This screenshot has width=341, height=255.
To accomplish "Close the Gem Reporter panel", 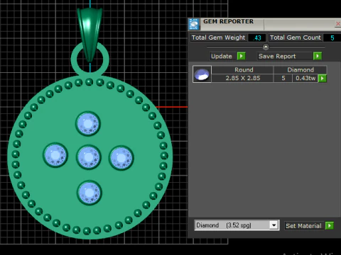I will point(338,23).
